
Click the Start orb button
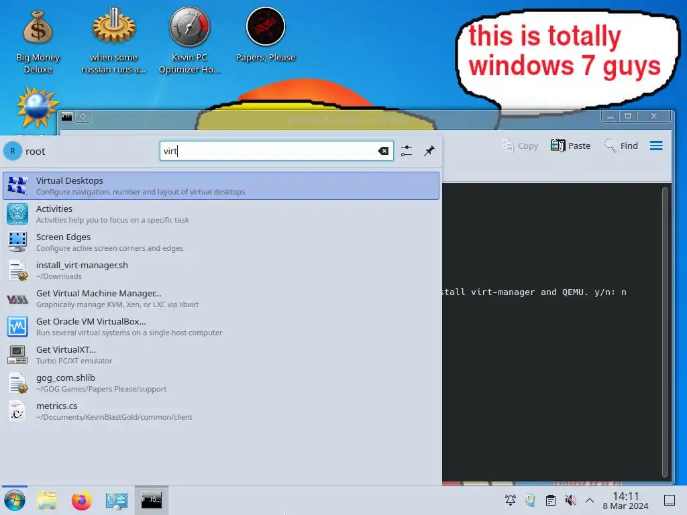pos(15,500)
